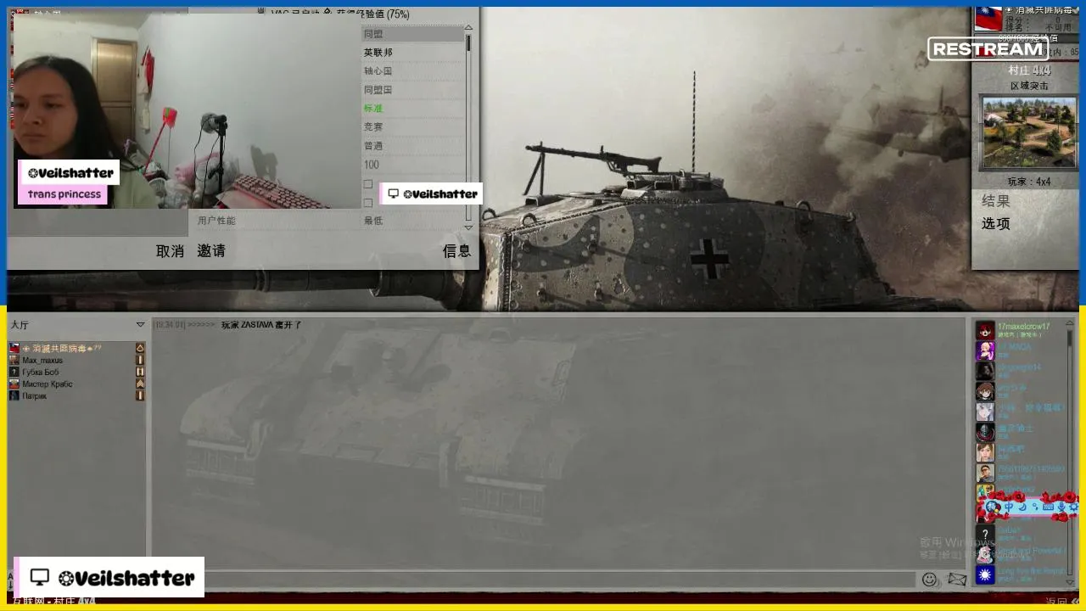
Task: Click chat message about ZASTAVA leaving
Action: tap(261, 325)
